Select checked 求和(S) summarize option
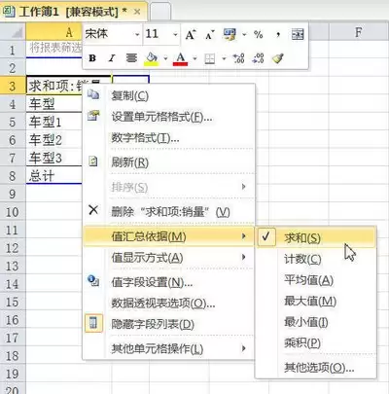The width and height of the screenshot is (389, 394). pos(316,237)
